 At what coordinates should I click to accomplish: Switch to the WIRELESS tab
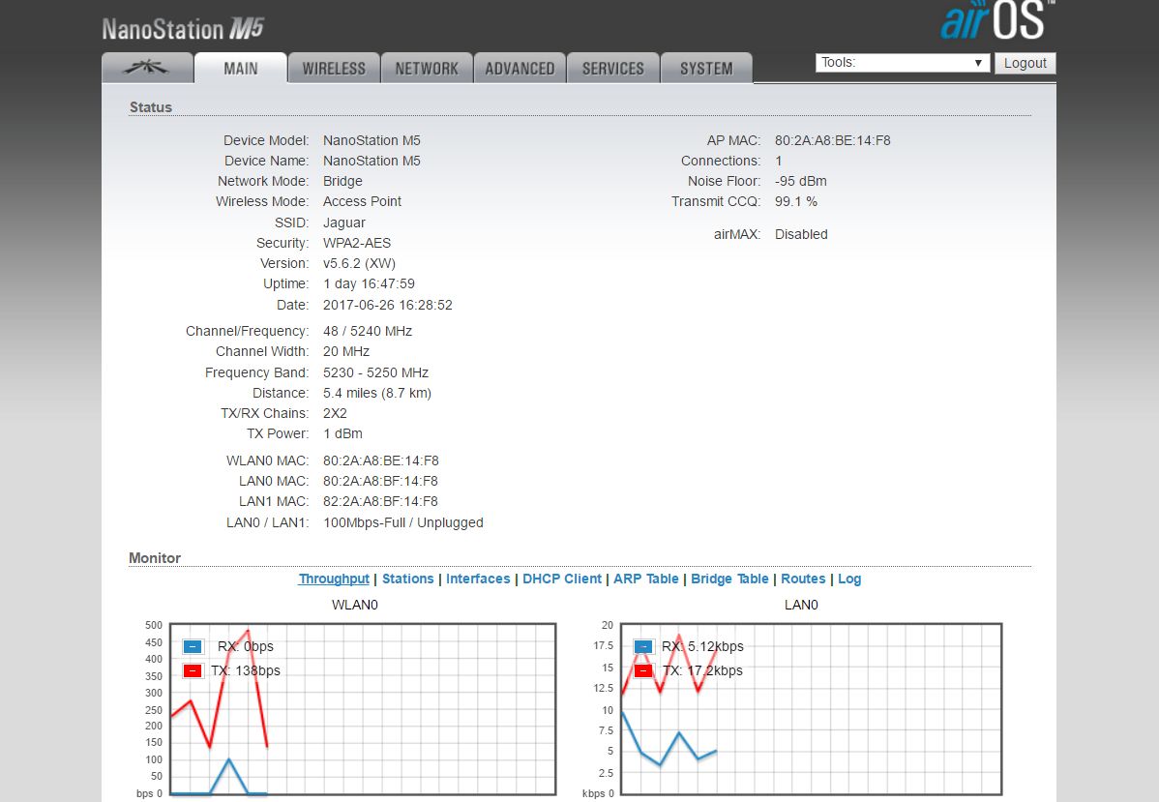(334, 68)
